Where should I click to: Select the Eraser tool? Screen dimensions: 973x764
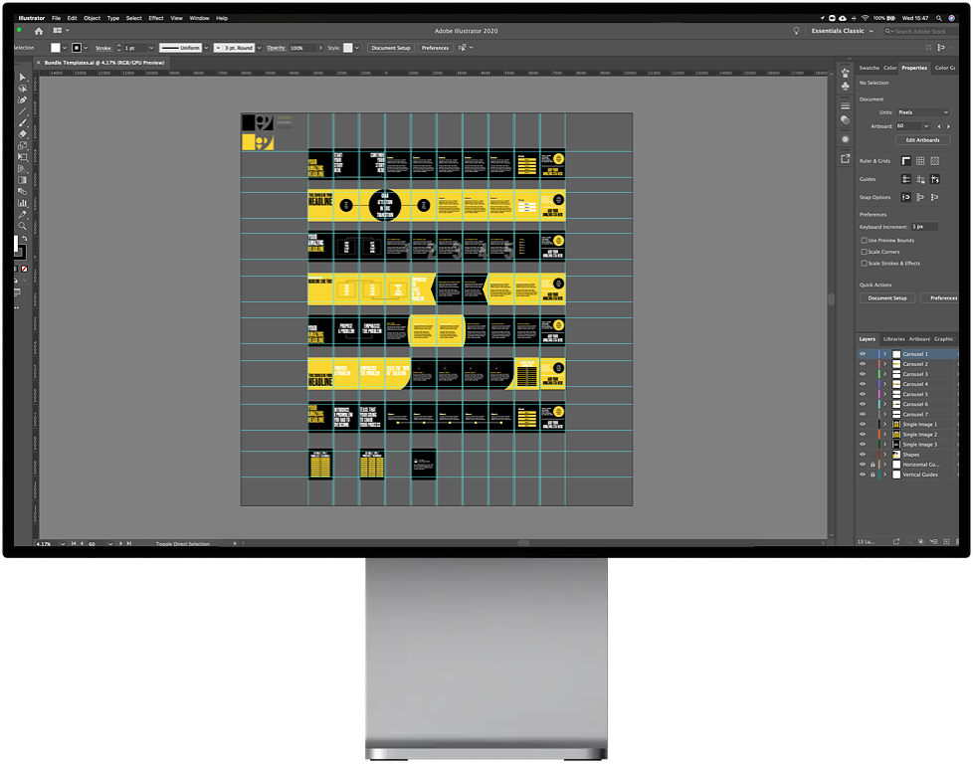[x=23, y=133]
